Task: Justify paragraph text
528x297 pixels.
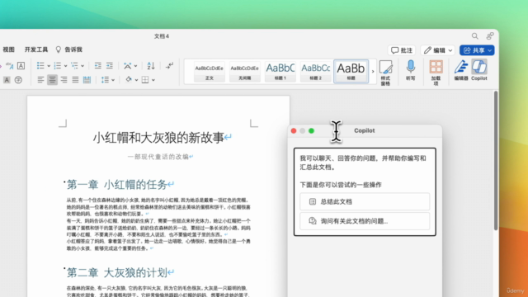Action: 75,80
